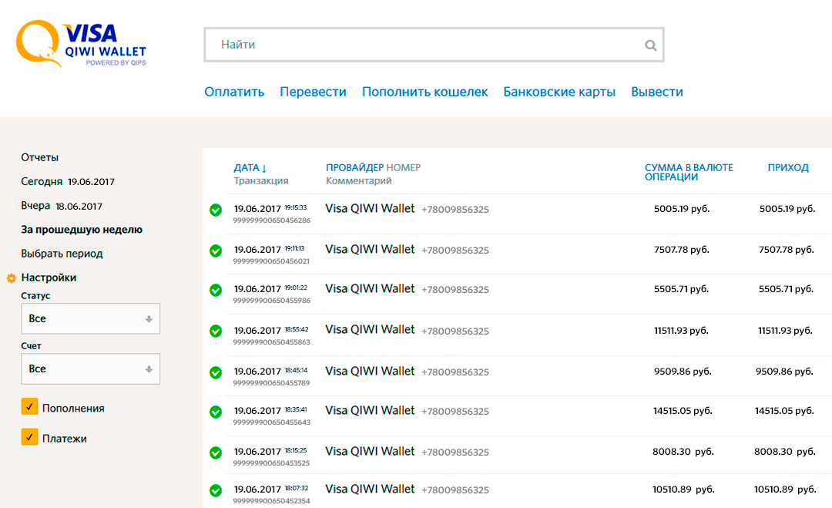
Task: Click ПРИХОД amount 14515.05 руб.
Action: (x=784, y=411)
